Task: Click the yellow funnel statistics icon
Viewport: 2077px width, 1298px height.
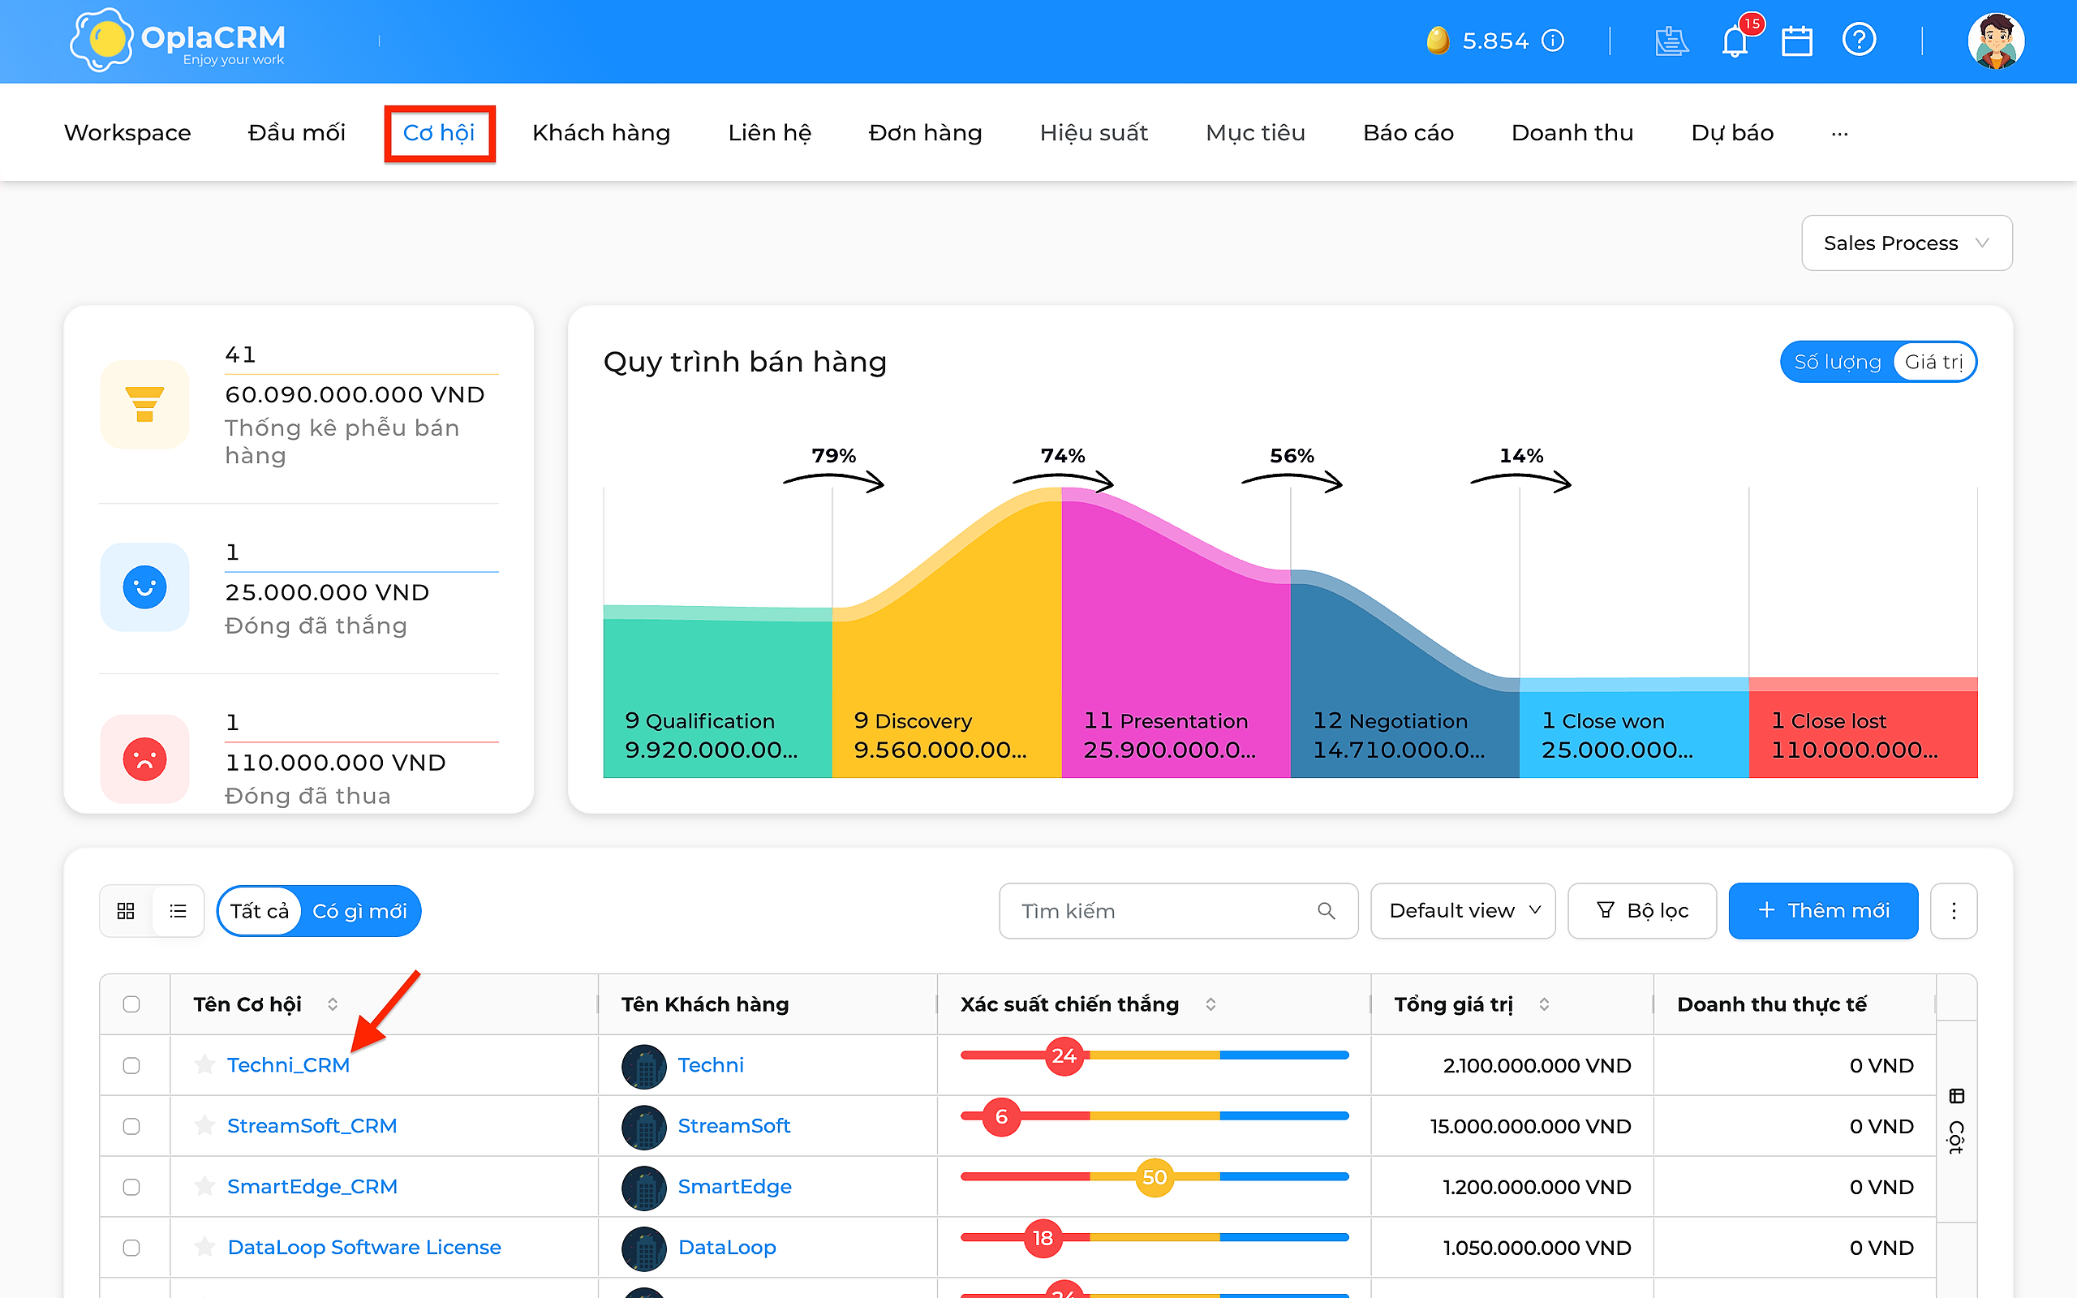Action: pos(145,404)
